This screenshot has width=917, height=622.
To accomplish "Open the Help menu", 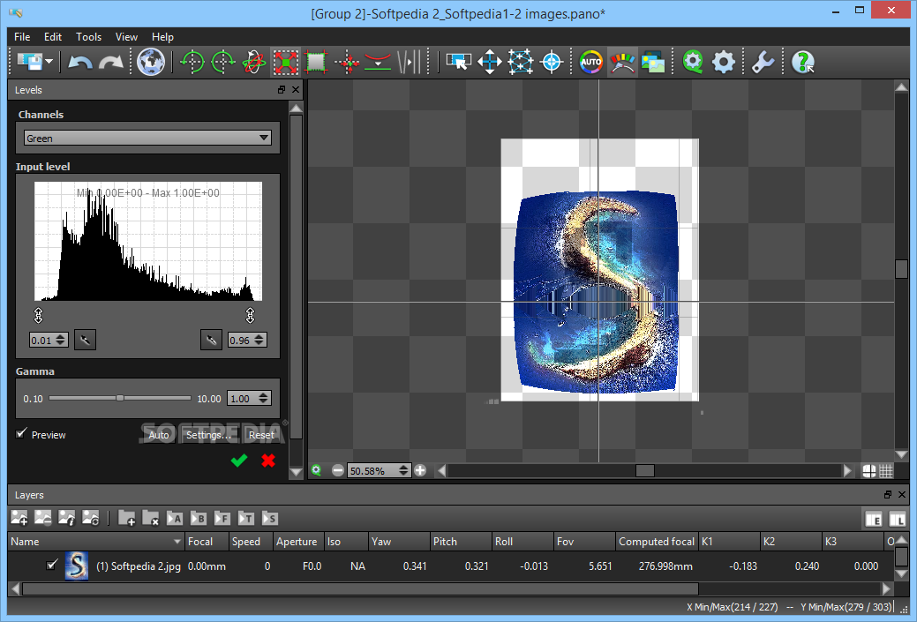I will click(x=162, y=37).
